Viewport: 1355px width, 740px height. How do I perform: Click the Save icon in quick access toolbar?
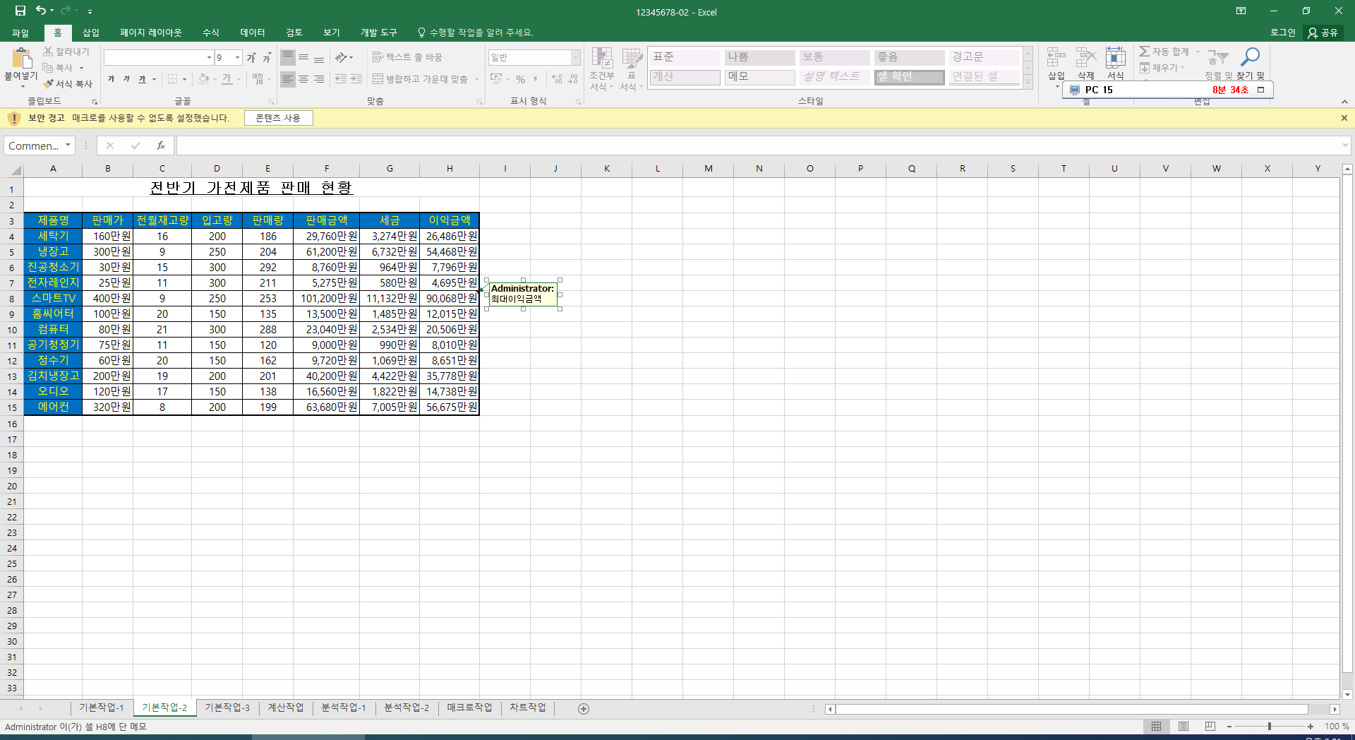[20, 11]
